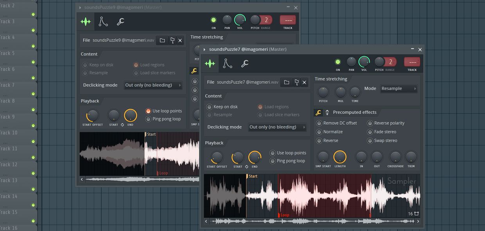Click the yellow Precomputed effects wrench icon
The image size is (485, 231).
point(318,112)
